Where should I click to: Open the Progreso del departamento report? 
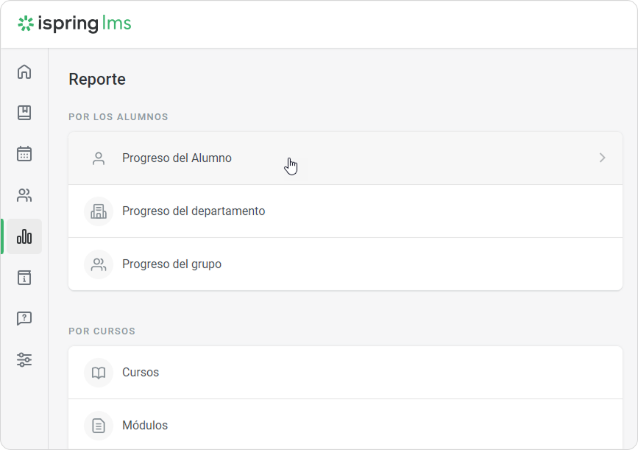pyautogui.click(x=345, y=211)
